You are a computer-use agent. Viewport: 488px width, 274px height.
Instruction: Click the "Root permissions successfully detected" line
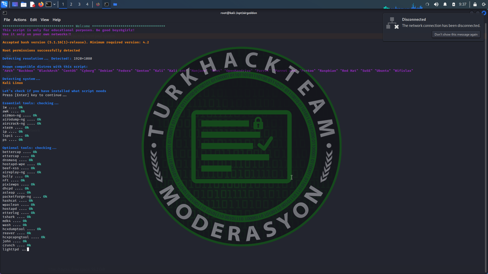[41, 50]
